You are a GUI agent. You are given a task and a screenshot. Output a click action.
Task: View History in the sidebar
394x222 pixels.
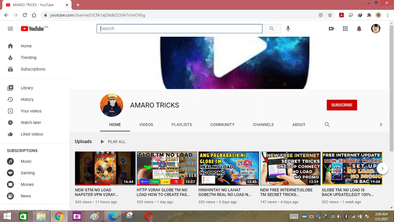(x=35, y=99)
